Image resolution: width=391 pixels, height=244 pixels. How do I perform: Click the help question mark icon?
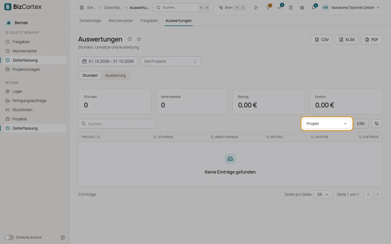point(130,39)
